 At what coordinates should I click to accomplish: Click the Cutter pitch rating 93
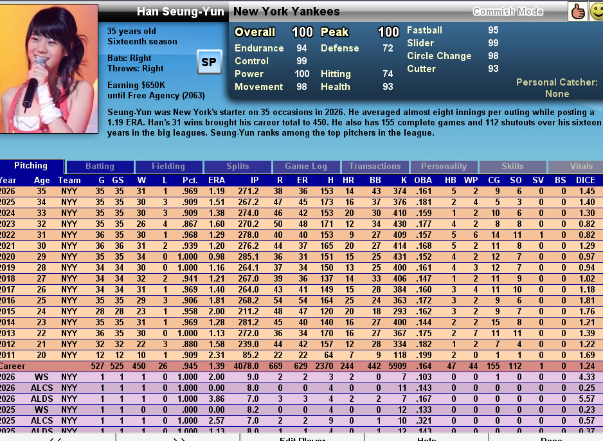pyautogui.click(x=494, y=69)
